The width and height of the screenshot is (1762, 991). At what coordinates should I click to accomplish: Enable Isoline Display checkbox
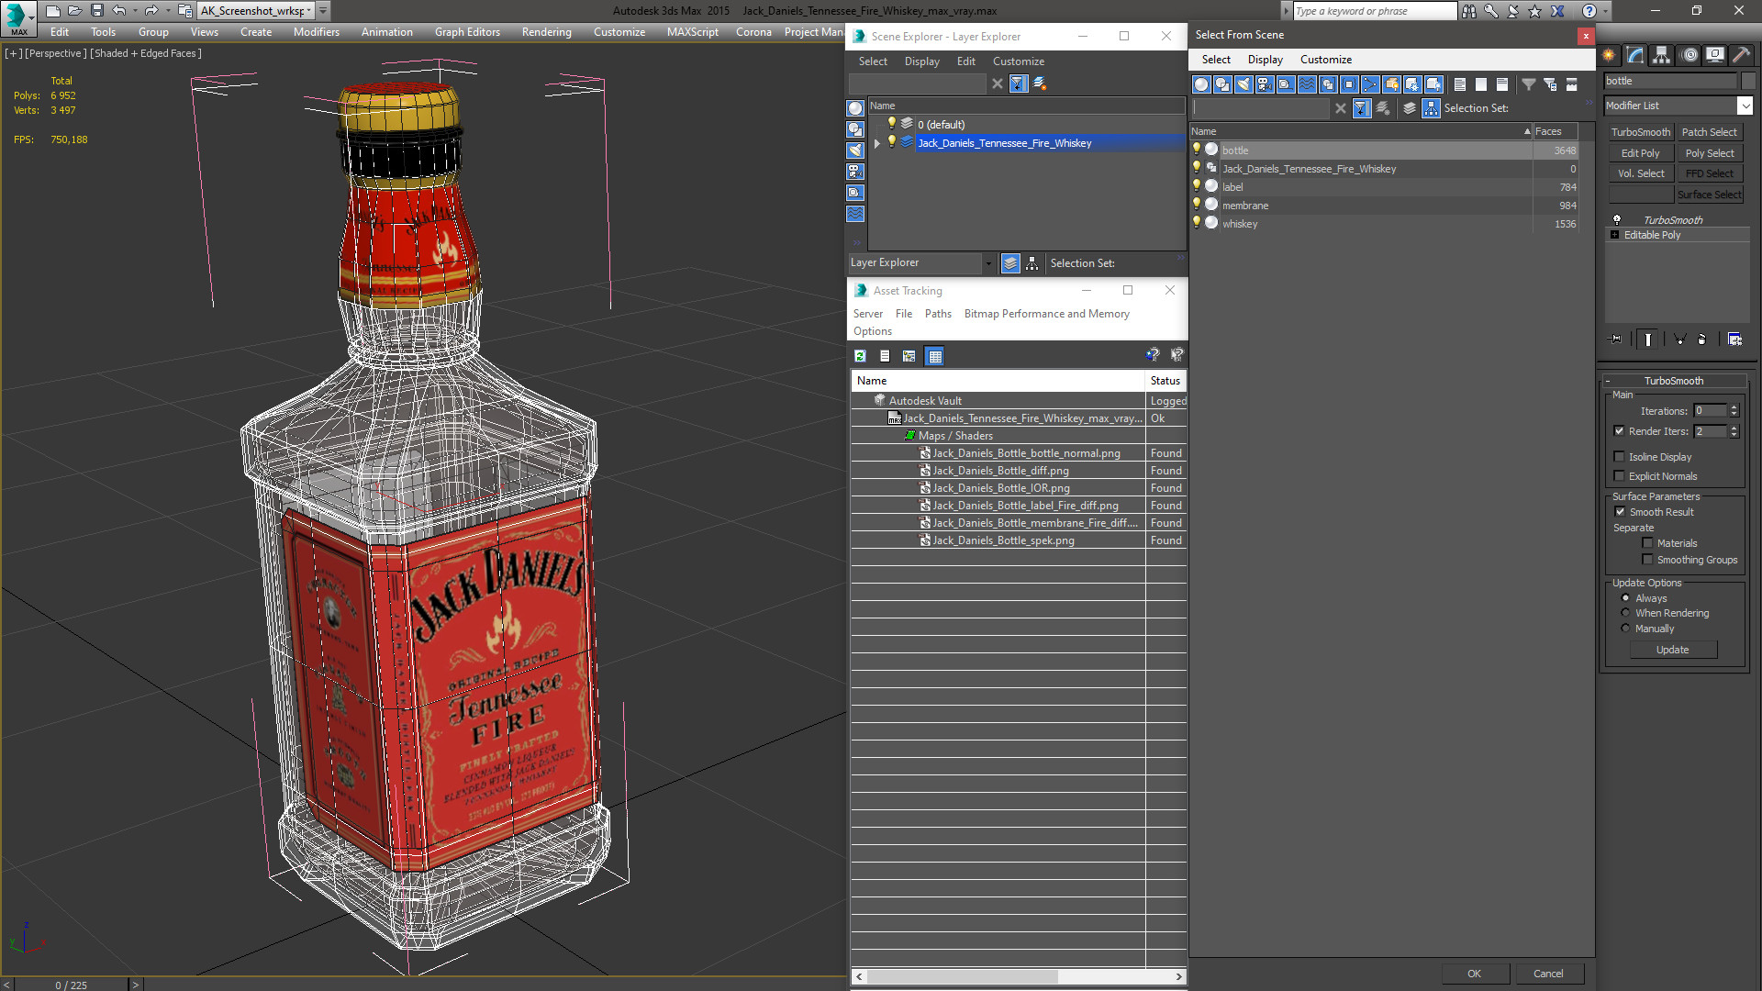1619,457
